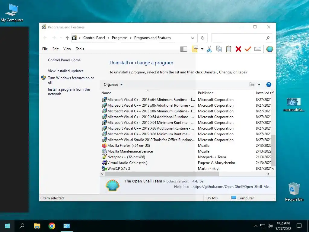309x232 pixels.
Task: Open the views dropdown arrow beside folder icon
Action: pyautogui.click(x=202, y=49)
